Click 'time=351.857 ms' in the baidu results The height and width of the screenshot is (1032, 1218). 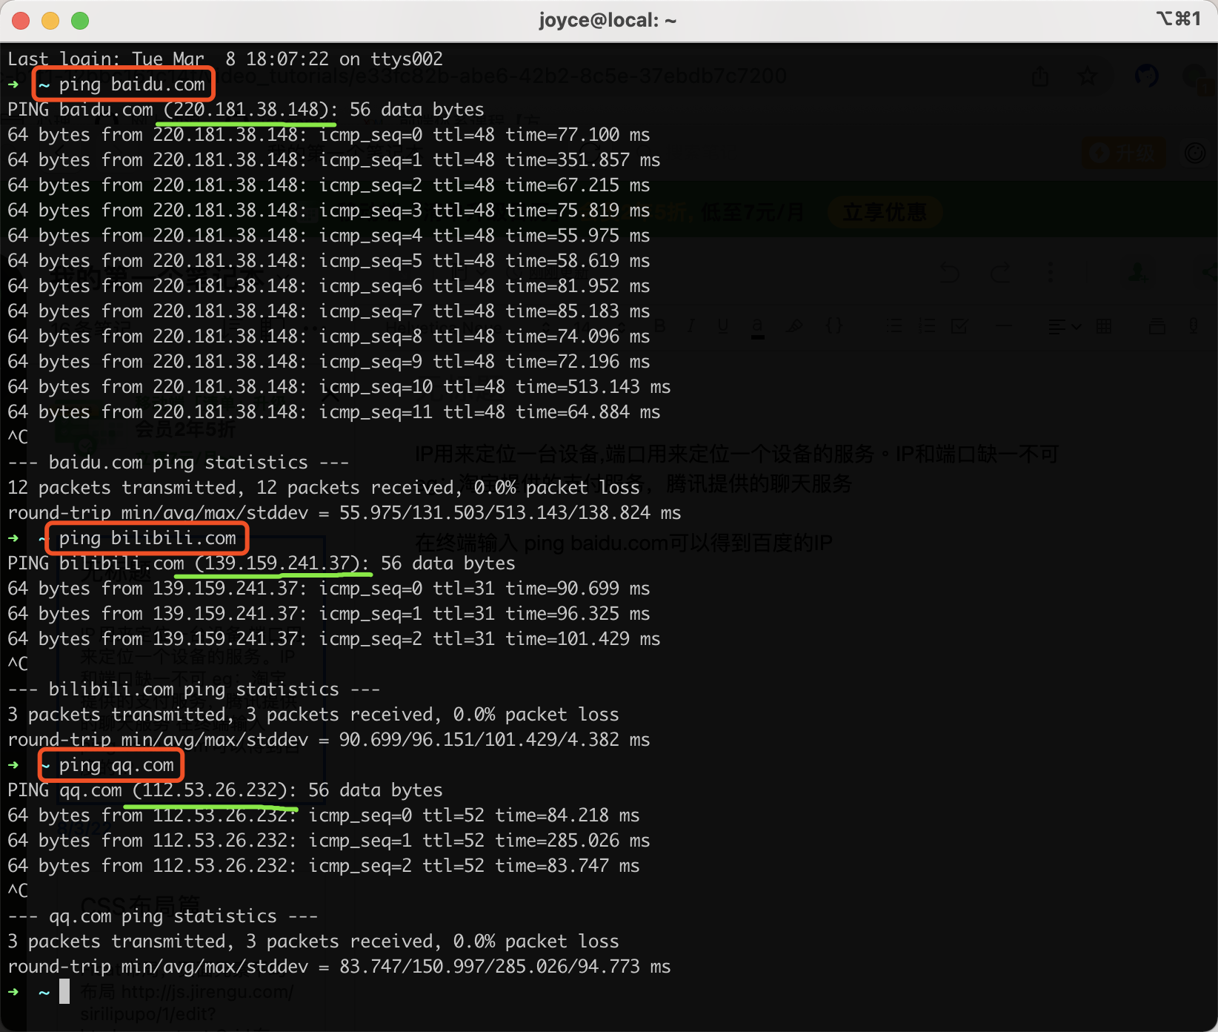click(583, 160)
